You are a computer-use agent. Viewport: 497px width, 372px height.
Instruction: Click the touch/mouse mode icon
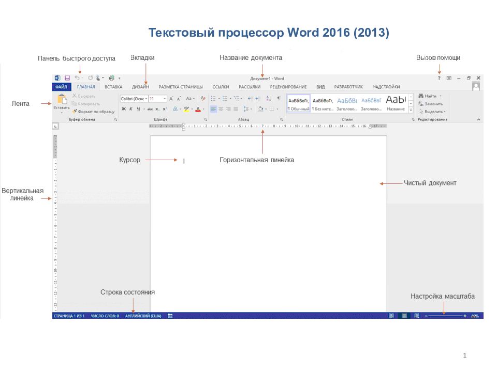click(x=98, y=78)
